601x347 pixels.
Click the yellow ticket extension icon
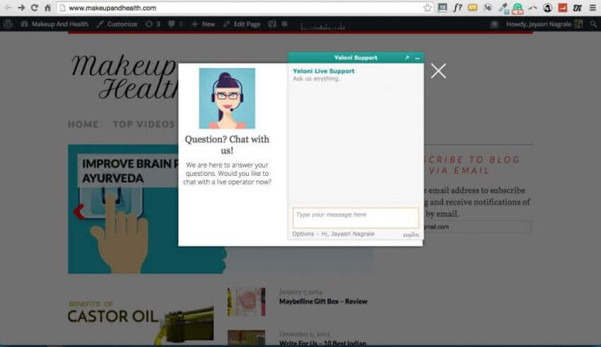472,8
